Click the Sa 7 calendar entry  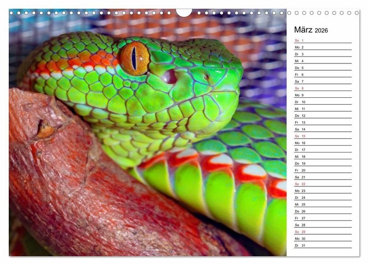(322, 81)
